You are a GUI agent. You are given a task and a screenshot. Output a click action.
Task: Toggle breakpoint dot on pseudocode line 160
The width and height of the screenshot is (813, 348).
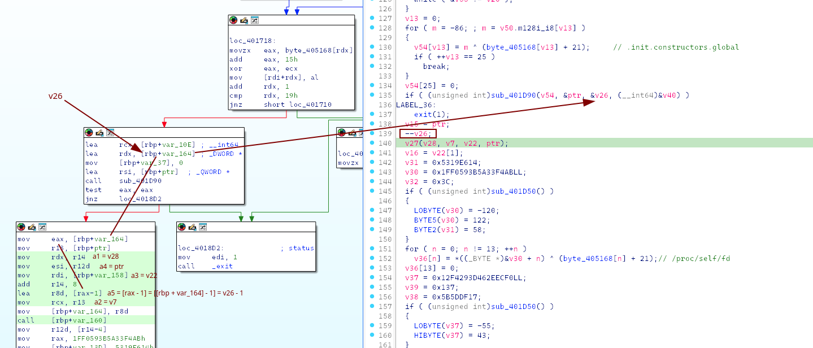pyautogui.click(x=371, y=335)
